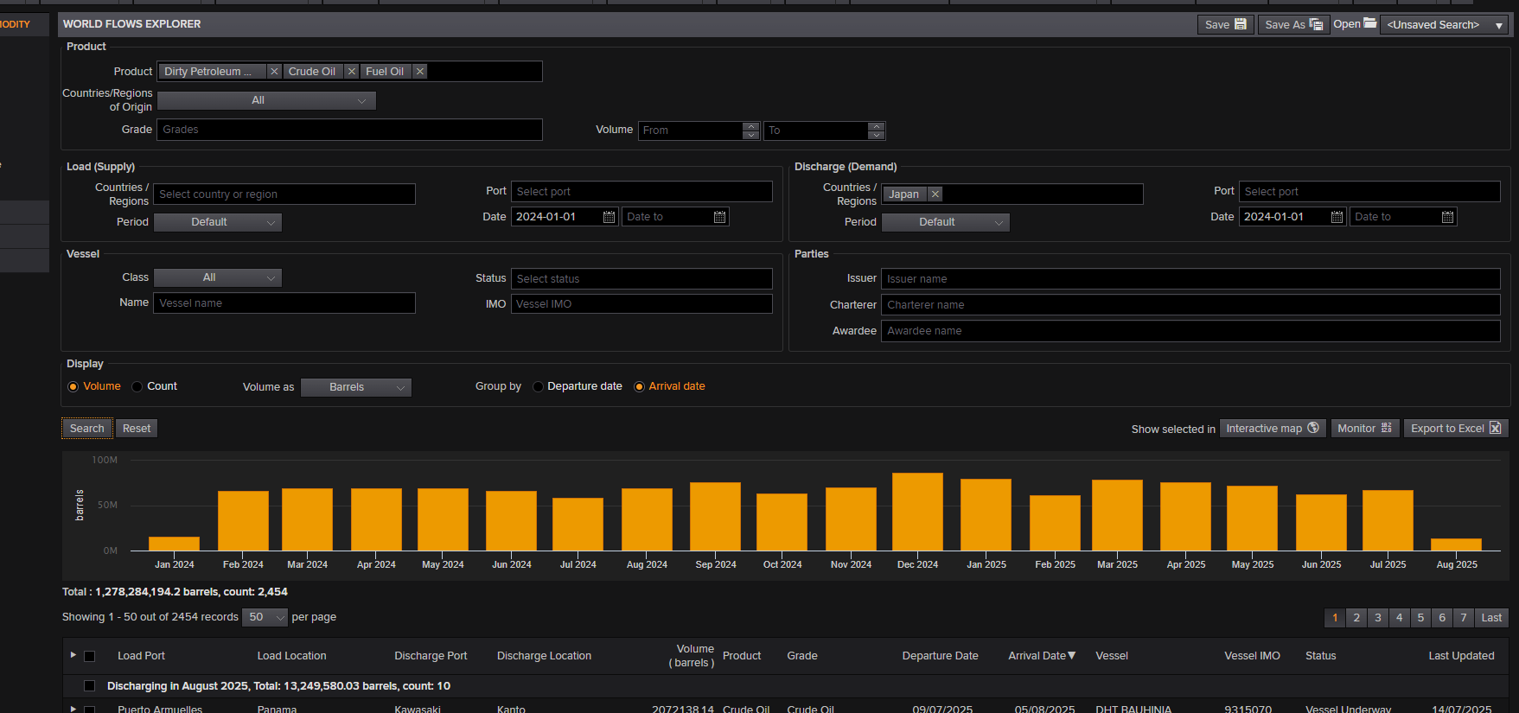Open the Discharge Period dropdown
The image size is (1519, 713).
946,222
